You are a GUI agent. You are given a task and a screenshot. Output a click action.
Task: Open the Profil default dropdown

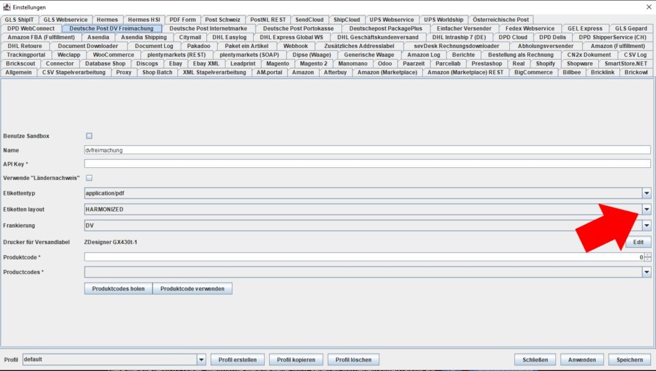coord(201,359)
